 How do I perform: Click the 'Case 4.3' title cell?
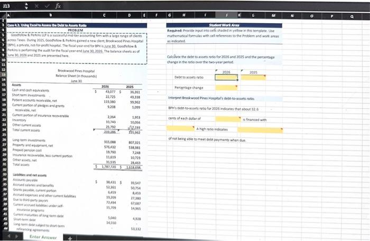77,25
